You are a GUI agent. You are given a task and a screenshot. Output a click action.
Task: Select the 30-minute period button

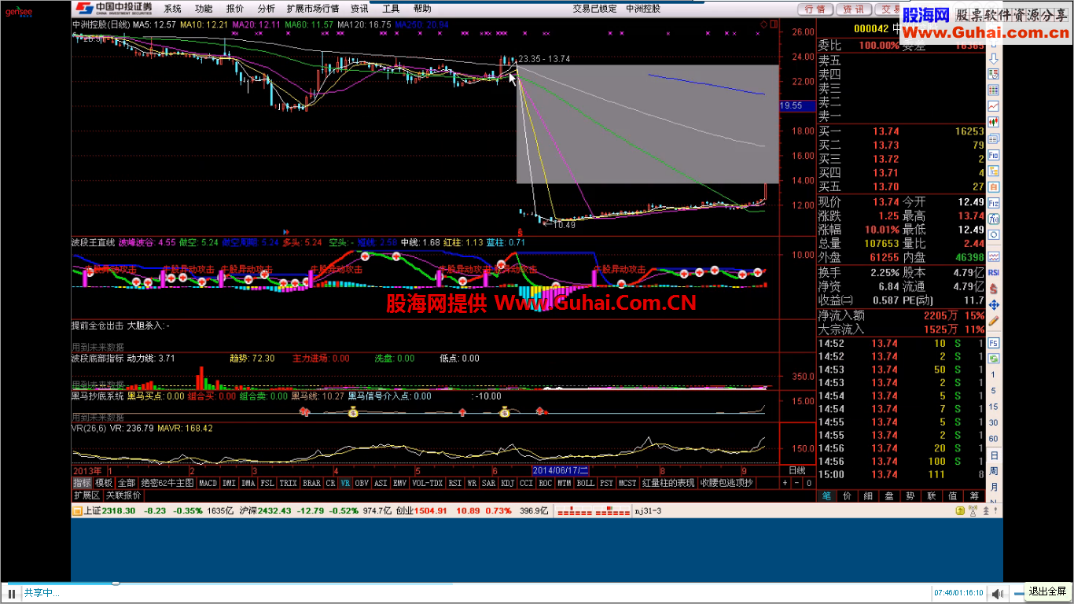point(994,422)
